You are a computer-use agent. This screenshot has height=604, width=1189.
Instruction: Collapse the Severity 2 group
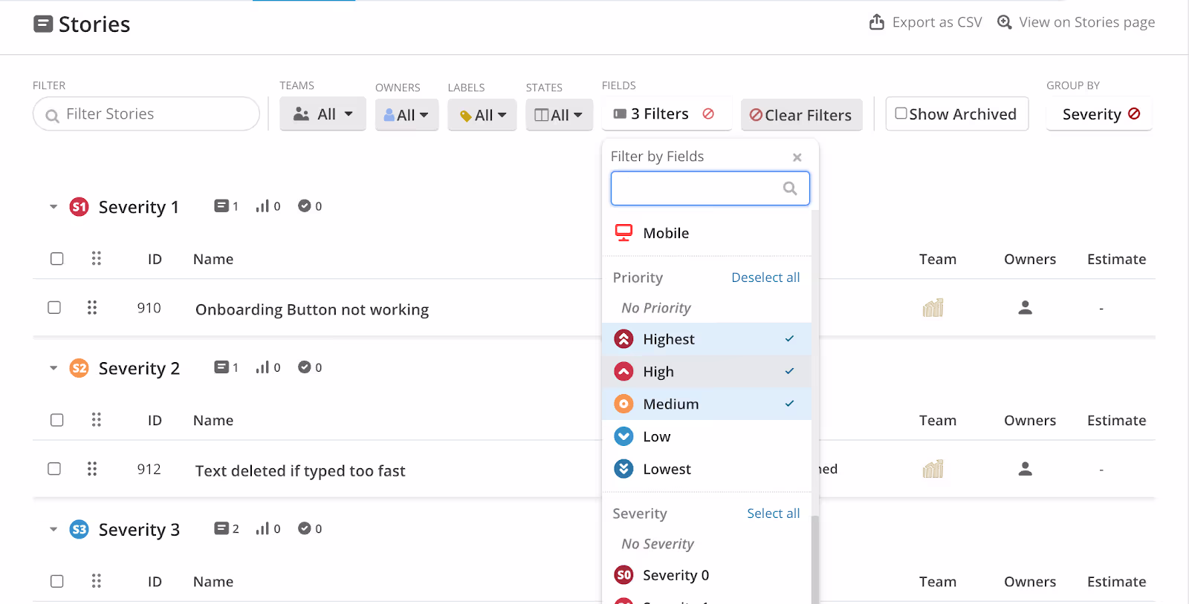pyautogui.click(x=54, y=368)
